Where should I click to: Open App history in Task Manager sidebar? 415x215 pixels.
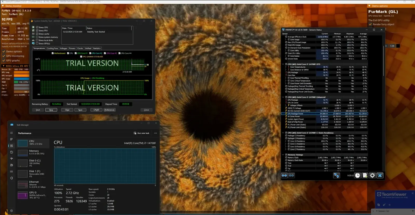(11, 152)
